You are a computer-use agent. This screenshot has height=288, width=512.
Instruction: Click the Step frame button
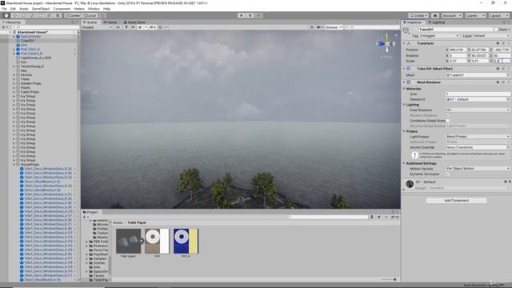click(258, 15)
